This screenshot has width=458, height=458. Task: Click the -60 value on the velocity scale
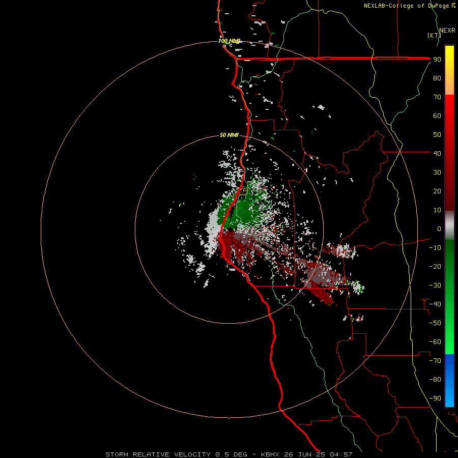tap(435, 342)
